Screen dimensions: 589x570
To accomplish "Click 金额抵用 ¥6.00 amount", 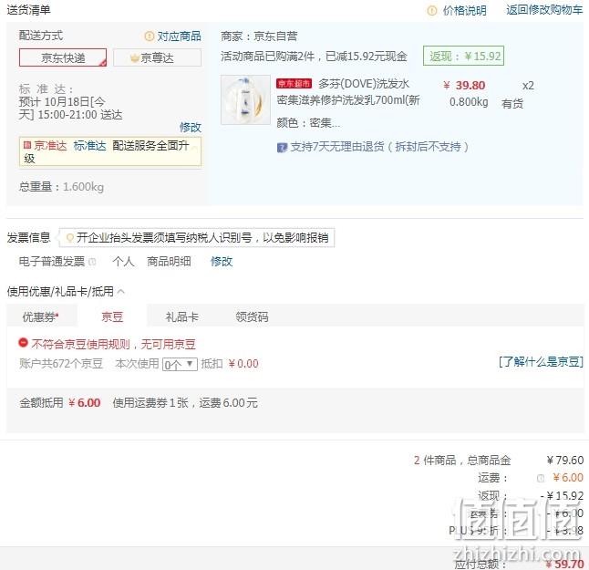I will pos(84,403).
